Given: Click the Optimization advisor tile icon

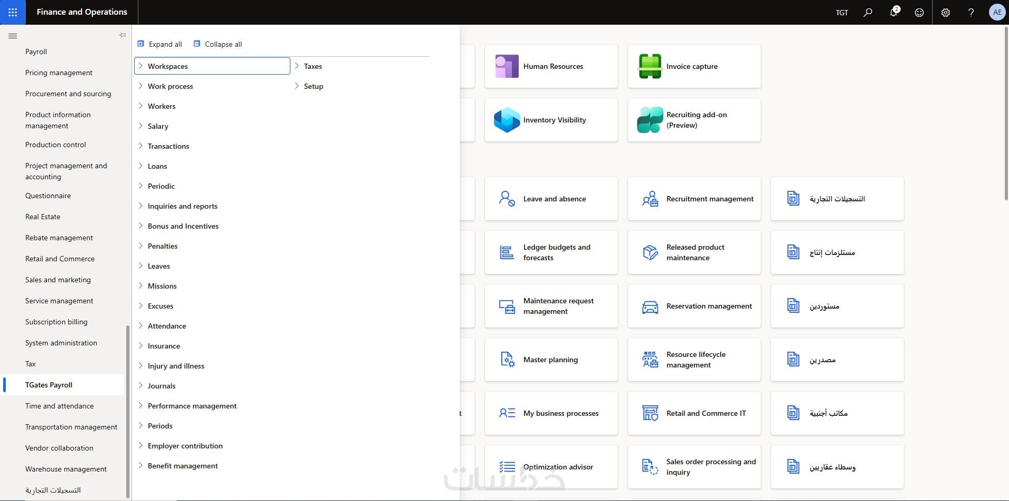Looking at the screenshot, I should [x=507, y=467].
